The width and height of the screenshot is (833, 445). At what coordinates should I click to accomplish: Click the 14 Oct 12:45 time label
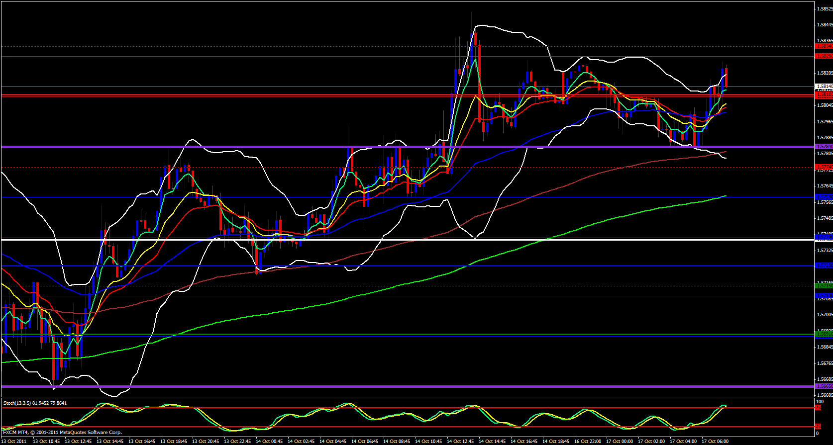(x=460, y=441)
